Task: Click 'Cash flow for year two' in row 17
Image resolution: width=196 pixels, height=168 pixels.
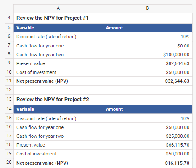Action: pos(58,136)
